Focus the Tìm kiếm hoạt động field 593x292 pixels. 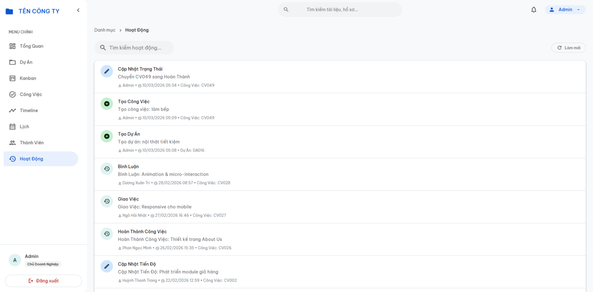(134, 48)
